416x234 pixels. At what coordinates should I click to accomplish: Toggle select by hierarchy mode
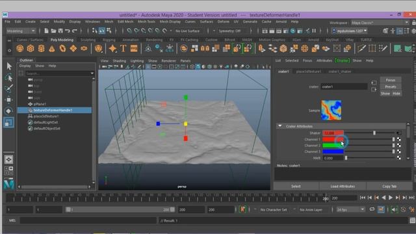(94, 31)
